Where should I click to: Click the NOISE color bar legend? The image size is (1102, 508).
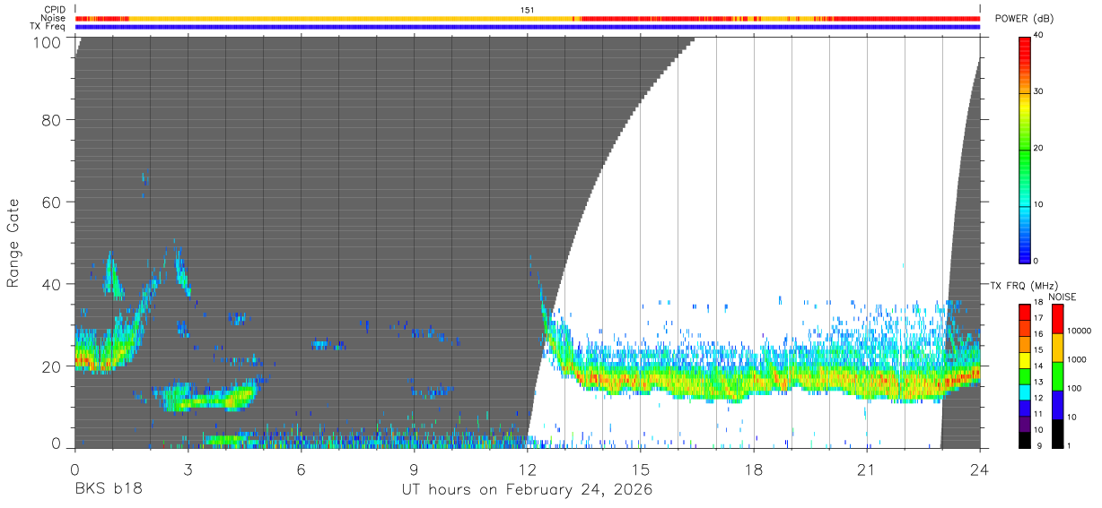[1057, 376]
